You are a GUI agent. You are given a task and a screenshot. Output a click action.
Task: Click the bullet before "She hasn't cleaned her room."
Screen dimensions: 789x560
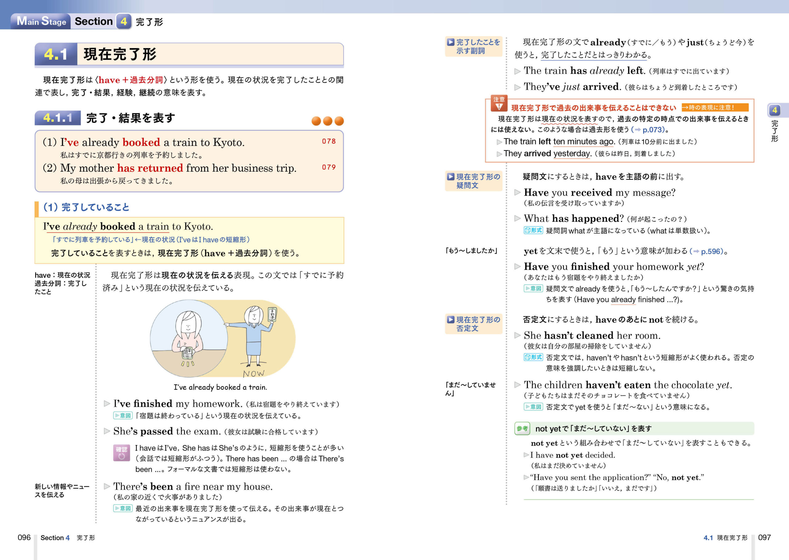point(517,335)
